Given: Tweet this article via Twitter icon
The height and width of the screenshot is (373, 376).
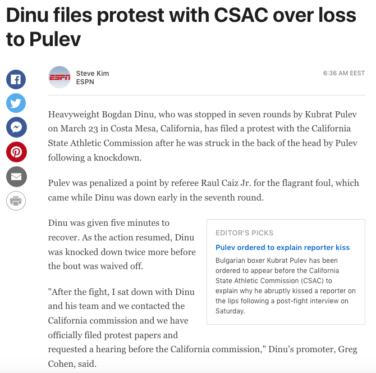Looking at the screenshot, I should (x=16, y=103).
